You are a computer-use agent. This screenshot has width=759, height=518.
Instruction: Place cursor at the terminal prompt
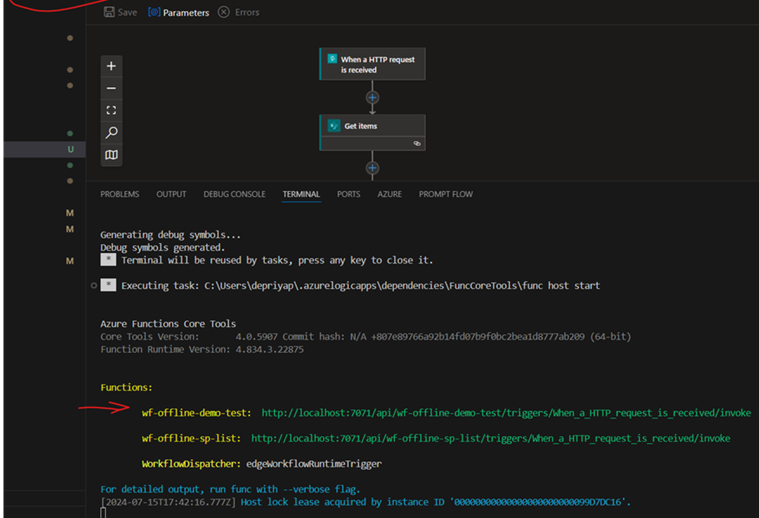103,513
